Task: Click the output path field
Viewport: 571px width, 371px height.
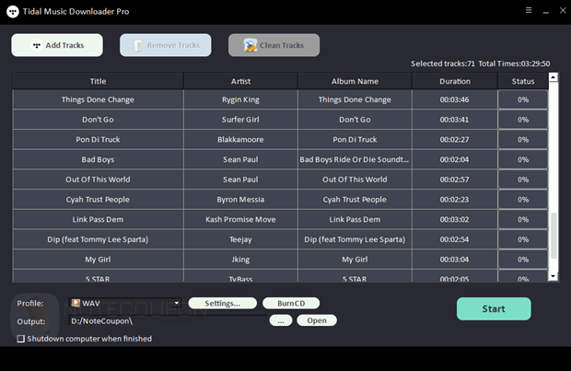Action: click(x=168, y=320)
